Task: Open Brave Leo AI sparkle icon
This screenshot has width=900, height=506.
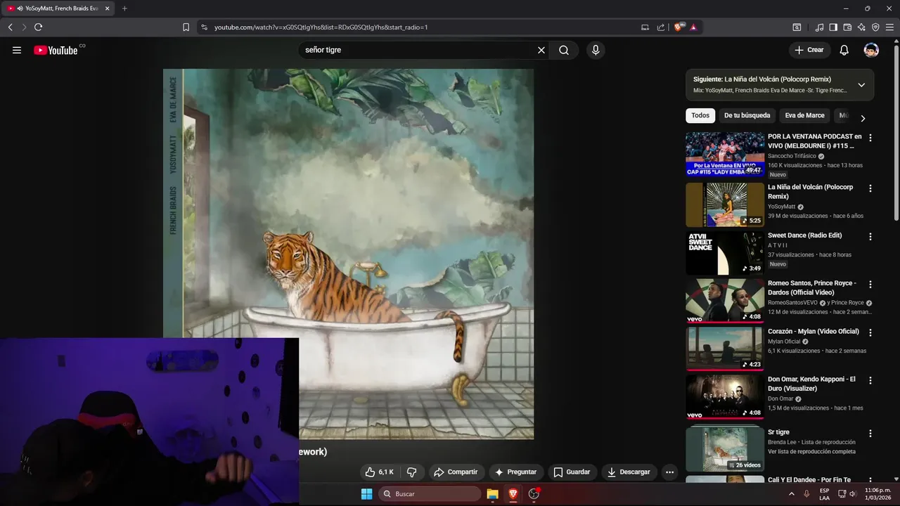Action: pos(861,27)
